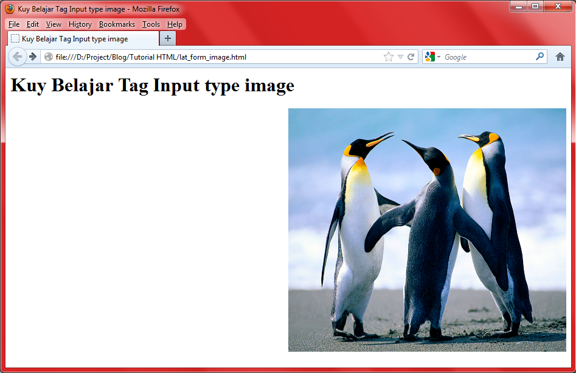Open the Tools menu

(150, 24)
